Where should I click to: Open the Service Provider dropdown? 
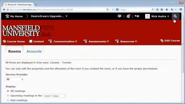(15, 79)
